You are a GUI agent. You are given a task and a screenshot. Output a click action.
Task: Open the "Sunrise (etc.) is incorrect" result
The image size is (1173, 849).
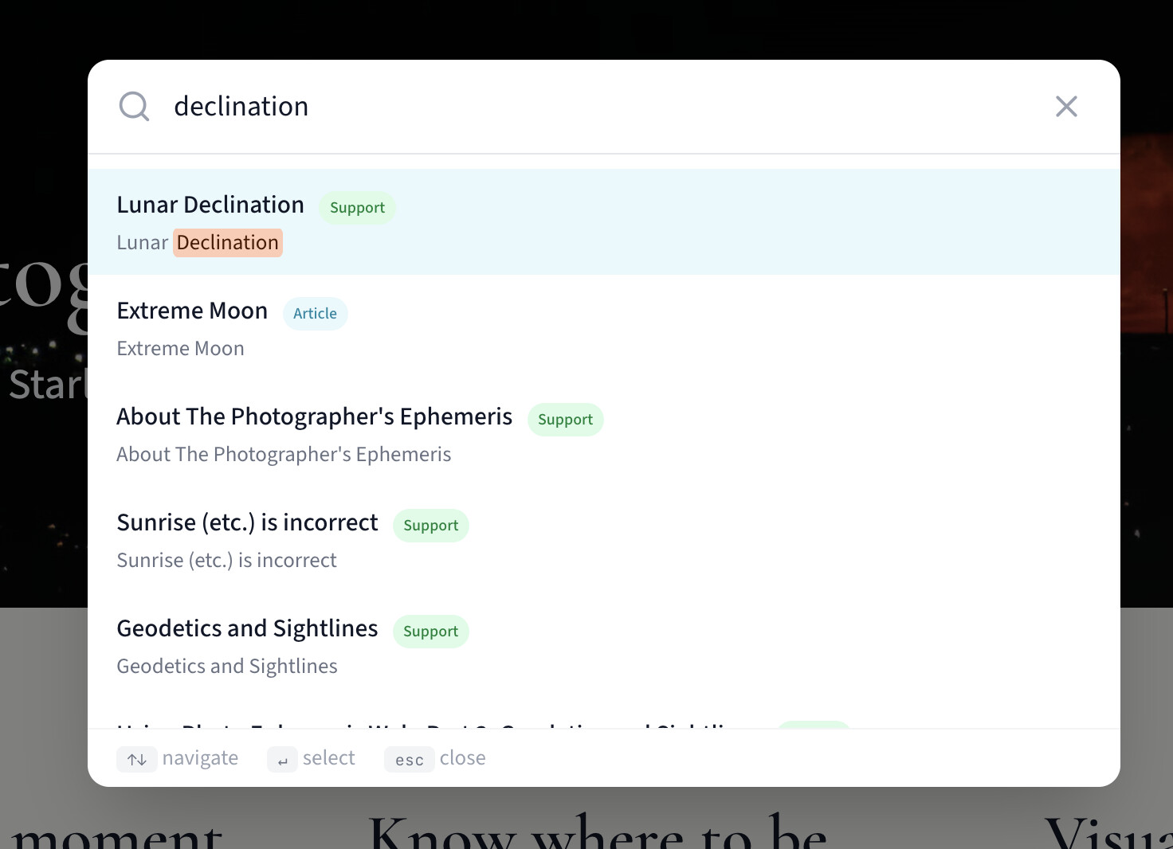pos(247,522)
